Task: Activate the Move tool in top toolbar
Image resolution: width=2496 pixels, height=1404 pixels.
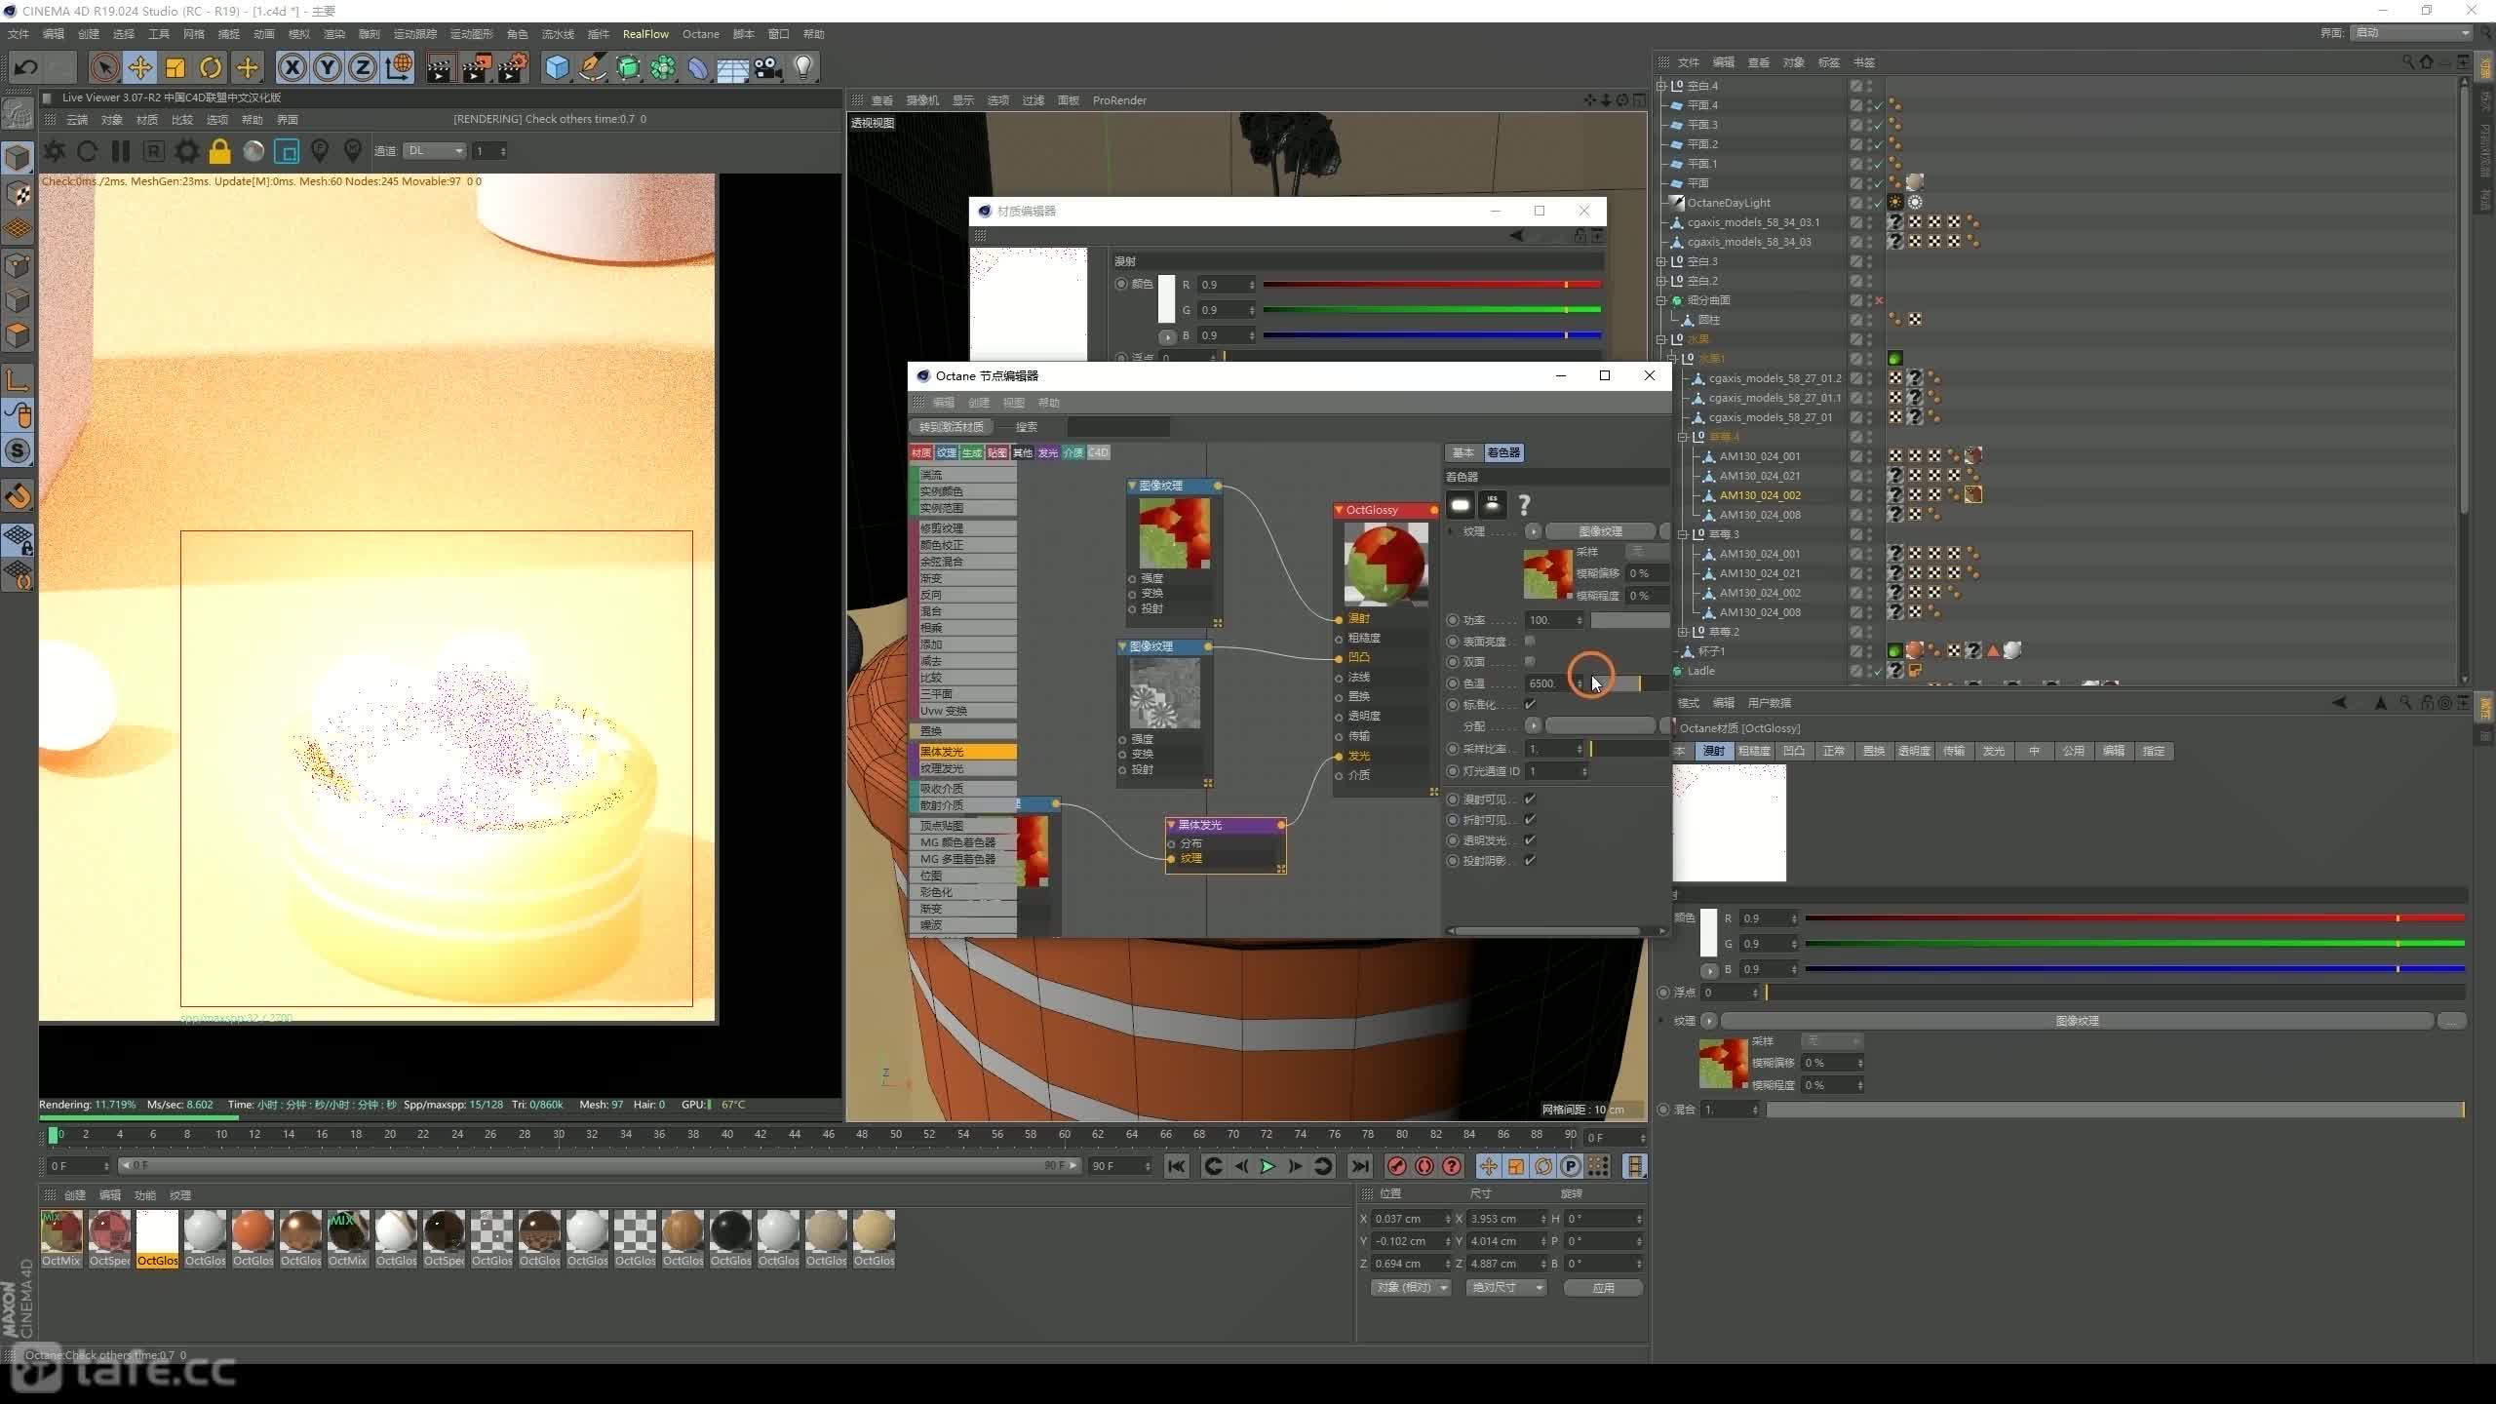Action: (140, 67)
